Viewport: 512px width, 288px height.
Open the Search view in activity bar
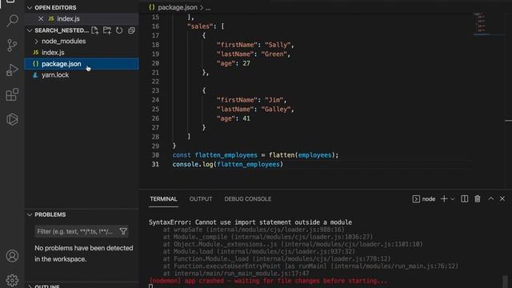click(13, 21)
